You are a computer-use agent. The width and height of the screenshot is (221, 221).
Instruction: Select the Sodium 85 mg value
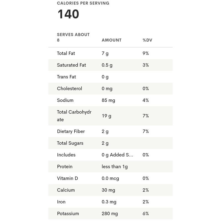pyautogui.click(x=109, y=100)
